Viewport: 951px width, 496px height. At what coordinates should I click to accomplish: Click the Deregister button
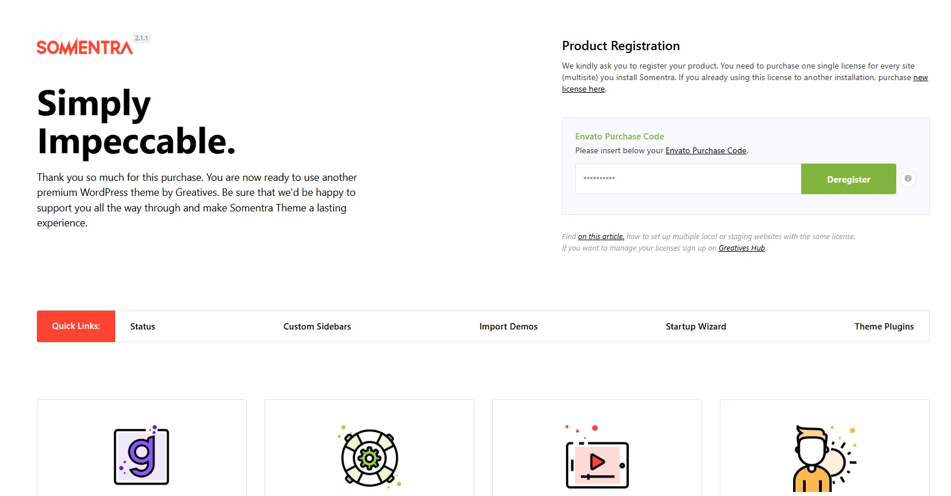[848, 179]
